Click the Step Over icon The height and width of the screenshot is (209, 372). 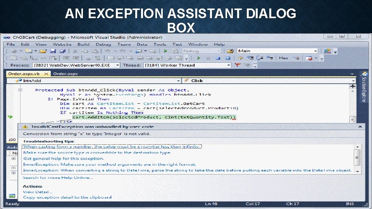(x=260, y=58)
